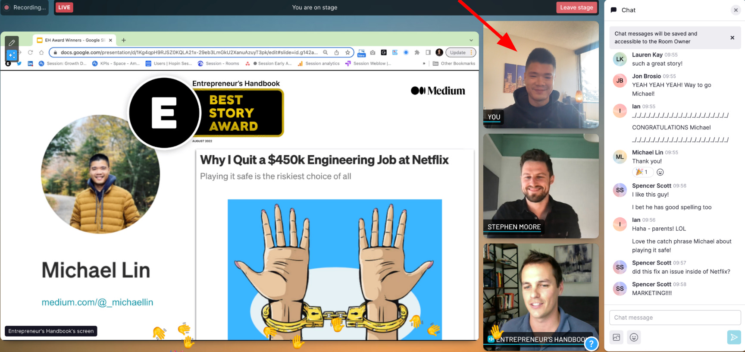Viewport: 745px width, 352px height.
Task: Click the Medium logo on slide
Action: click(x=438, y=91)
